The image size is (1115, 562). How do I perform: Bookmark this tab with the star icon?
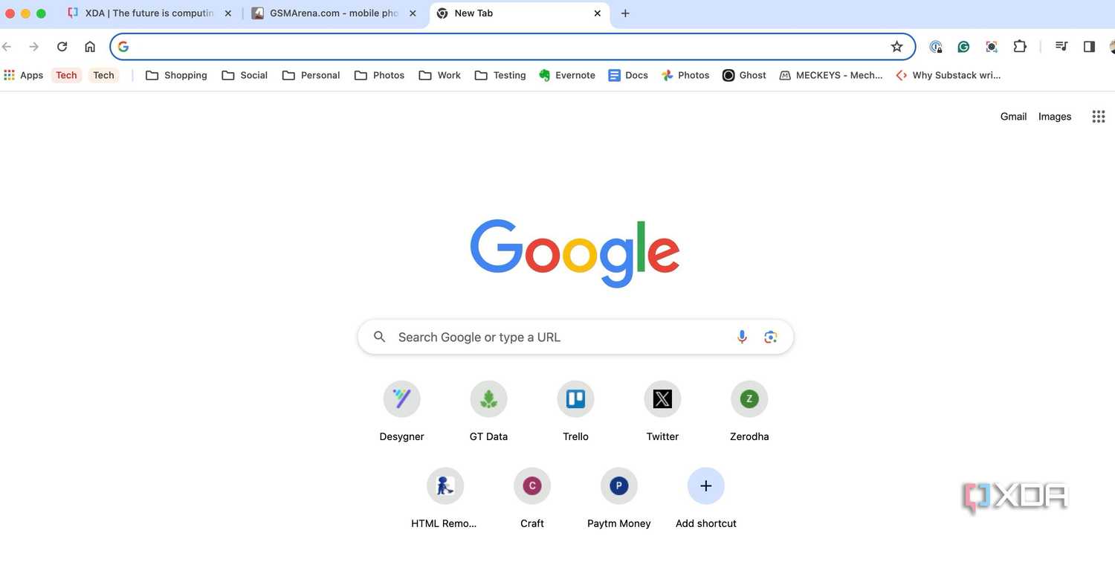click(897, 47)
